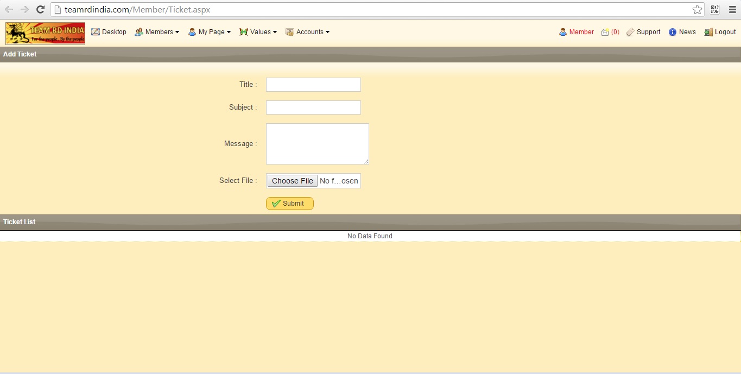The height and width of the screenshot is (374, 741).
Task: Reload the page using the refresh icon
Action: (x=40, y=9)
